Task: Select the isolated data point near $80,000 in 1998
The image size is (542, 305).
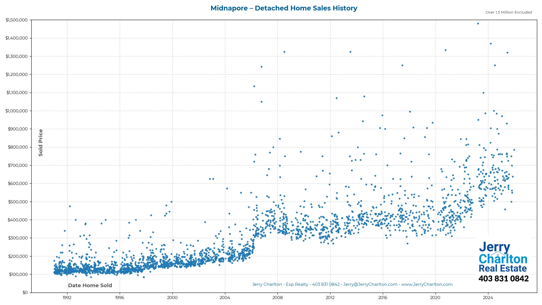Action: [x=144, y=277]
